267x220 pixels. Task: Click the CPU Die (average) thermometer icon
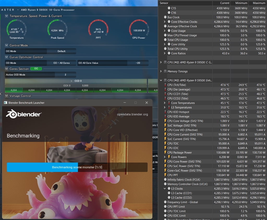coord(165,89)
